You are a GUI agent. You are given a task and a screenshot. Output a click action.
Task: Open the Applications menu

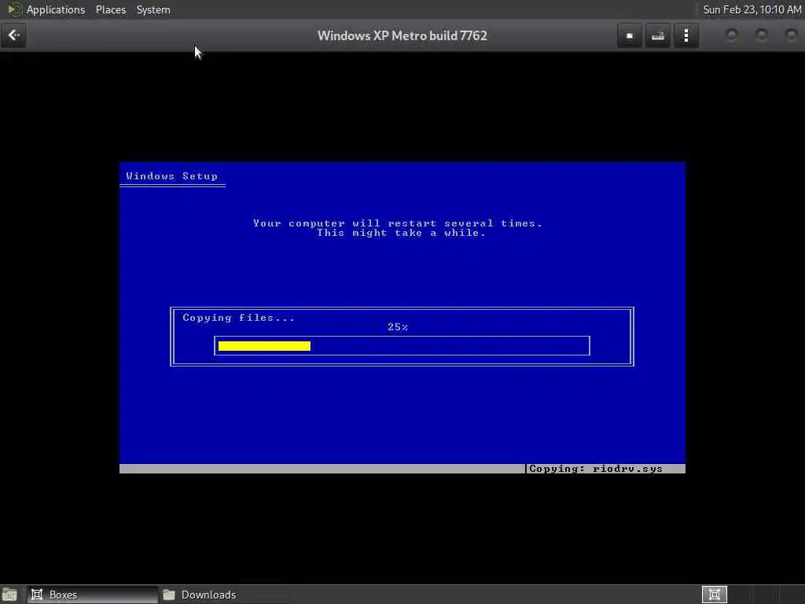coord(56,9)
